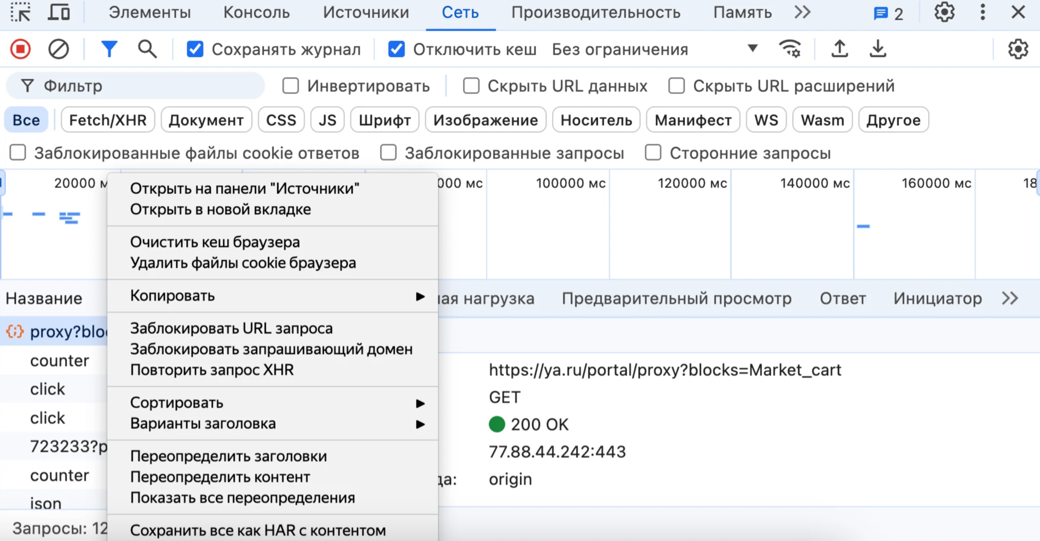Search within network requests
This screenshot has width=1040, height=541.
click(146, 49)
